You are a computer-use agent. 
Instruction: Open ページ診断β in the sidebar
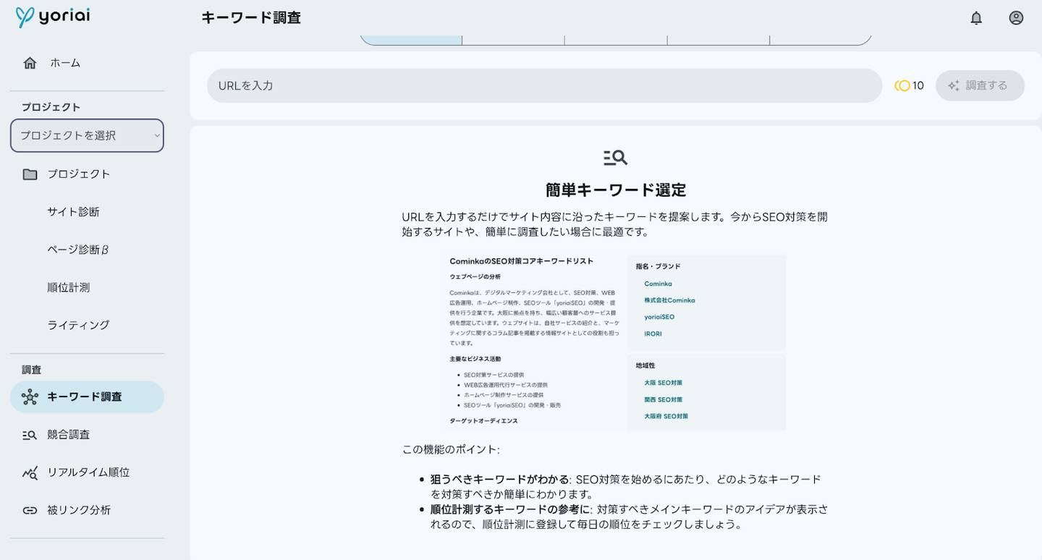(77, 250)
